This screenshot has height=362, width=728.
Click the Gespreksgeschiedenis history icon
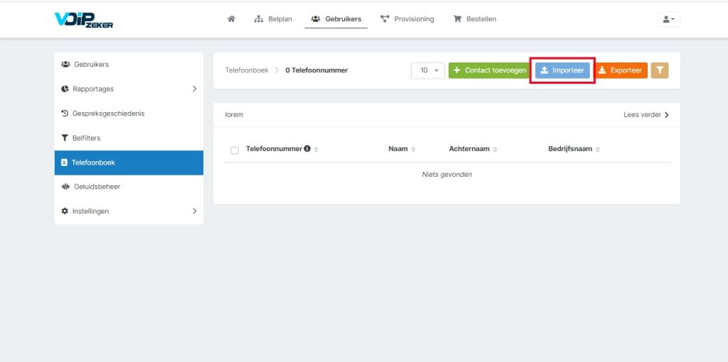65,113
